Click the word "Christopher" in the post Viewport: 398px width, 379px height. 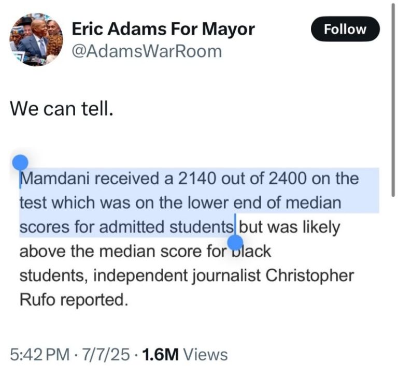(x=310, y=275)
